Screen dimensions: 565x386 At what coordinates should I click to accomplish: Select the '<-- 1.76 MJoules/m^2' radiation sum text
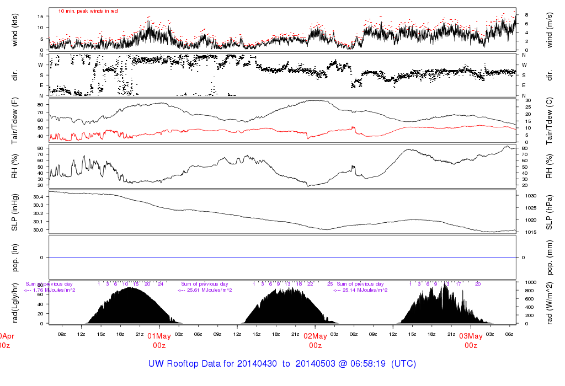(50, 290)
